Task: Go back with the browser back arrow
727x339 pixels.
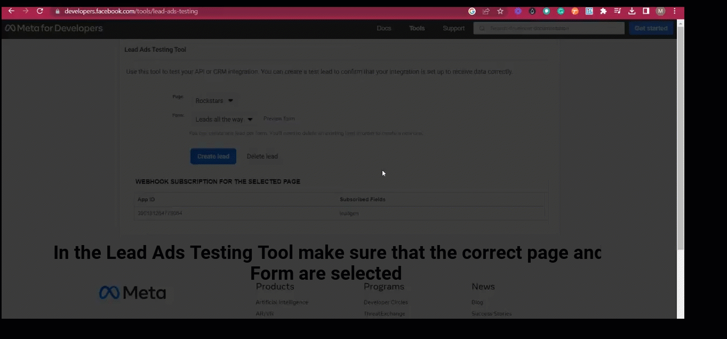Action: coord(11,11)
